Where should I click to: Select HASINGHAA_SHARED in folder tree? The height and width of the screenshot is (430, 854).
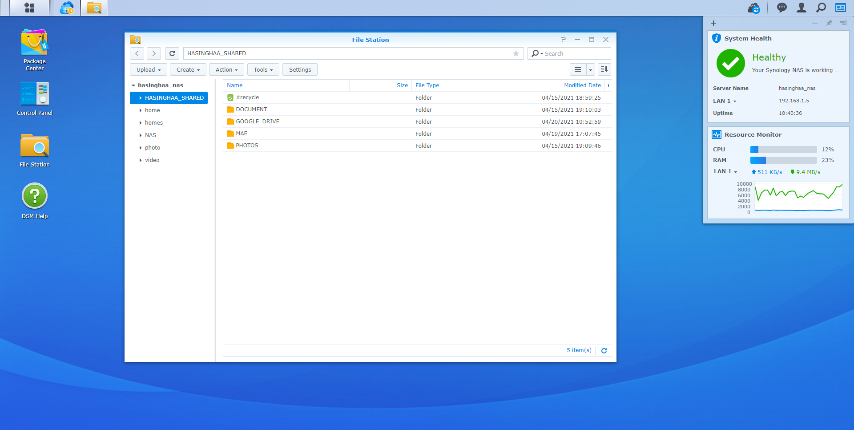point(169,98)
